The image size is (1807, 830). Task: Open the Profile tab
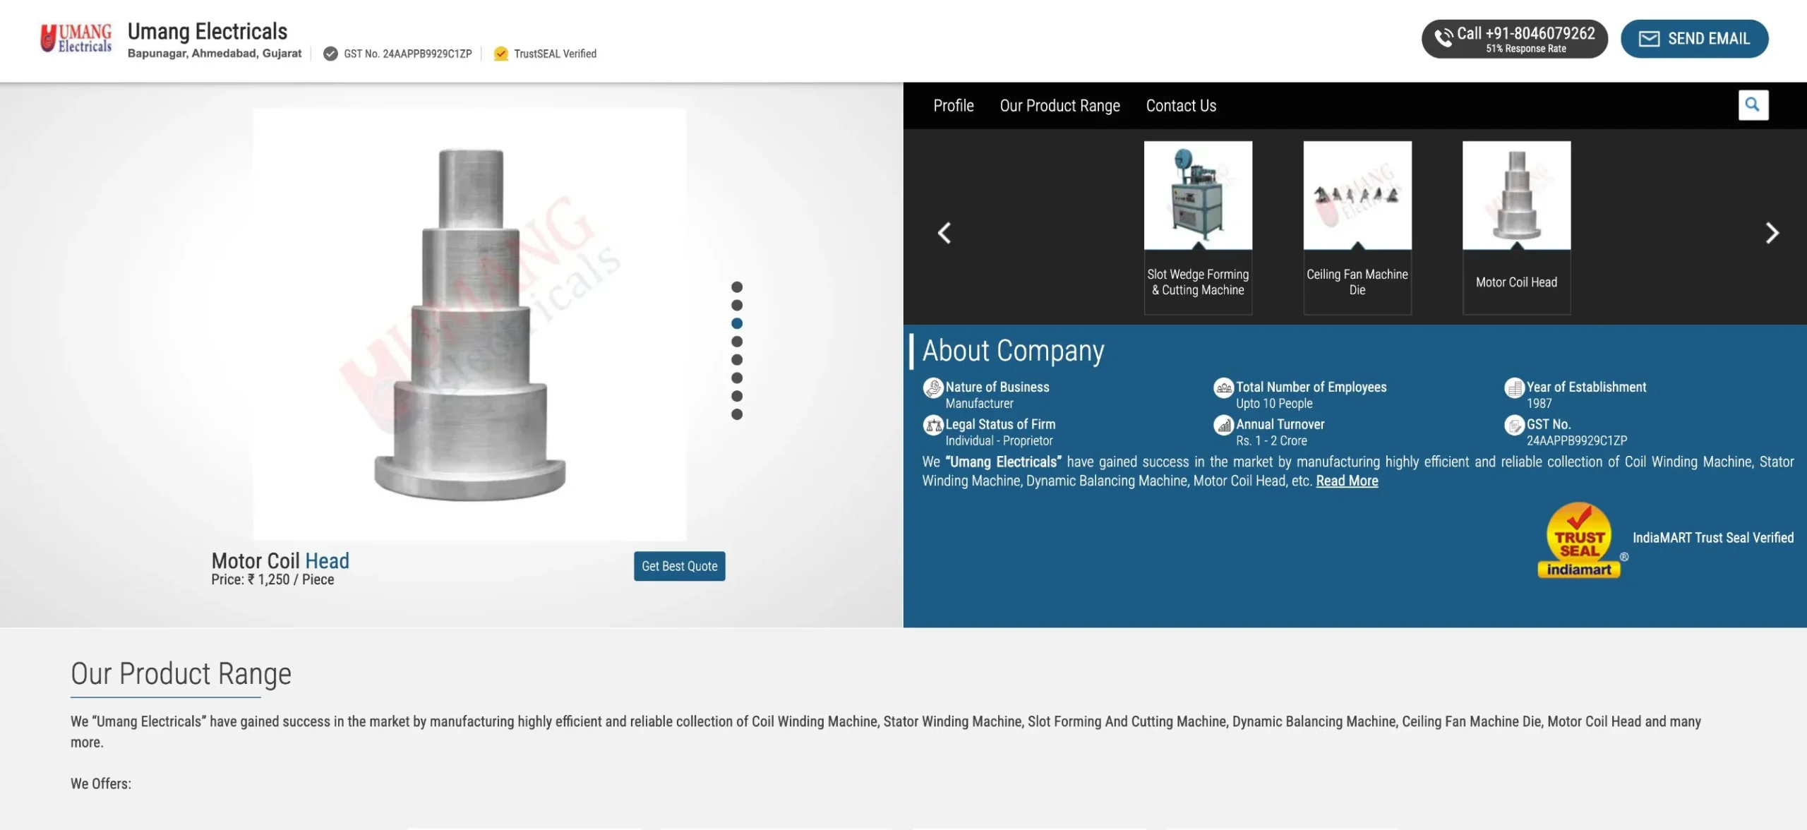coord(953,105)
